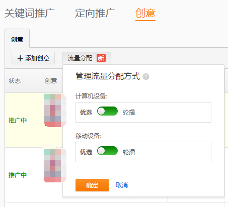Select 优选 option for 计算机设备
The height and width of the screenshot is (207, 228).
[x=86, y=113]
